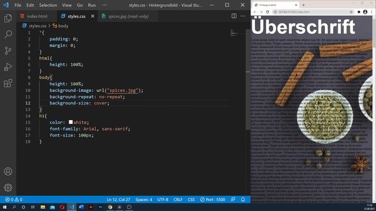This screenshot has height=211, width=376.
Task: Open the browser profile avatar
Action: coord(365,12)
